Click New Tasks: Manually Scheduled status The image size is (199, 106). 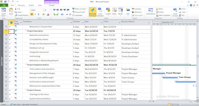tap(24, 104)
